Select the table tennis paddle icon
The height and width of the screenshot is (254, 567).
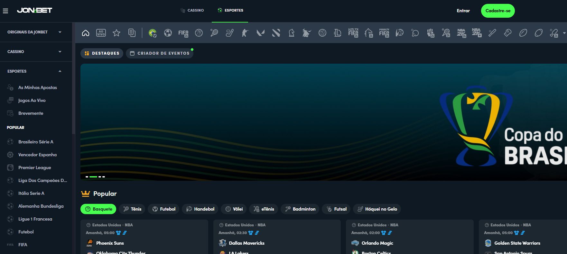point(415,33)
